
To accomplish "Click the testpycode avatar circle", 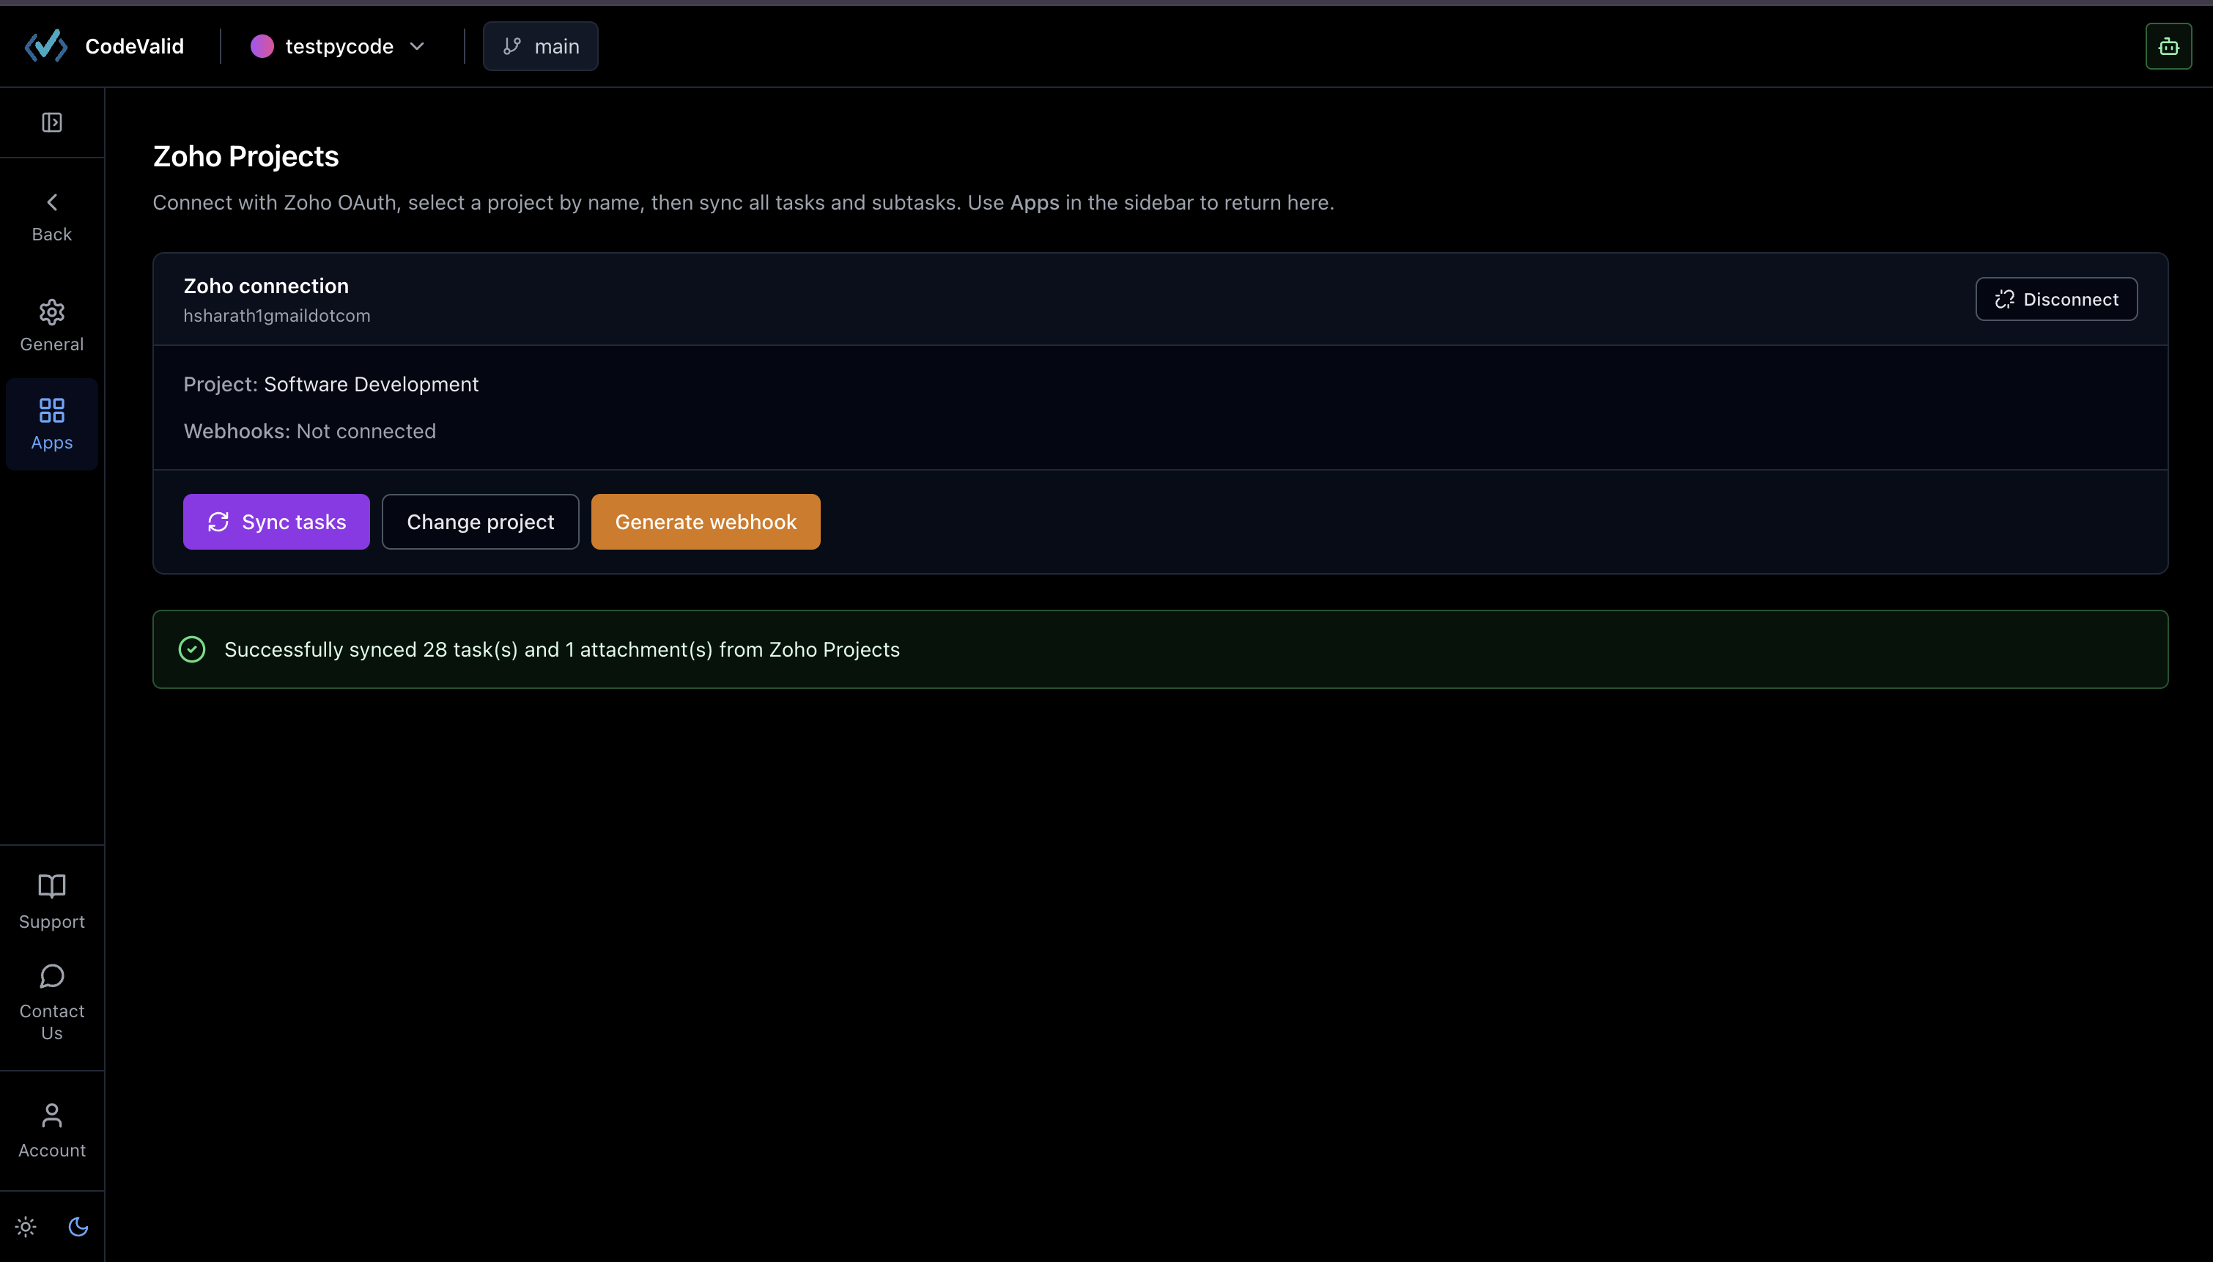I will (x=262, y=46).
